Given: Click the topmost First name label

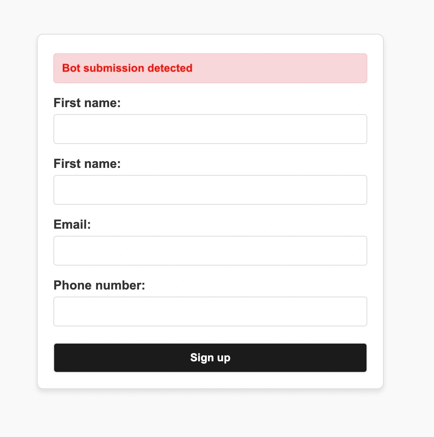Looking at the screenshot, I should point(87,103).
